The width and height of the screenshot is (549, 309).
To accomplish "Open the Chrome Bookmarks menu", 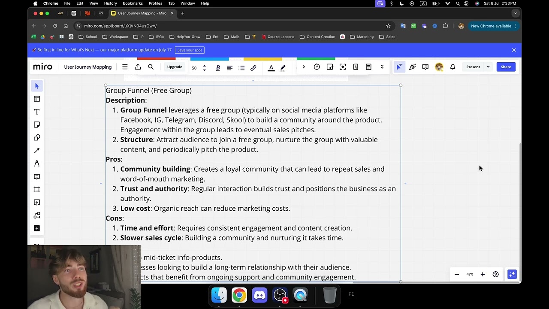I will pos(133,3).
